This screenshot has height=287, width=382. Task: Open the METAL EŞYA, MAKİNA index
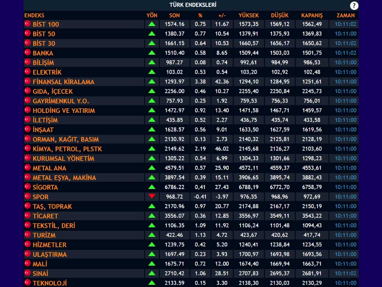[x=64, y=178]
